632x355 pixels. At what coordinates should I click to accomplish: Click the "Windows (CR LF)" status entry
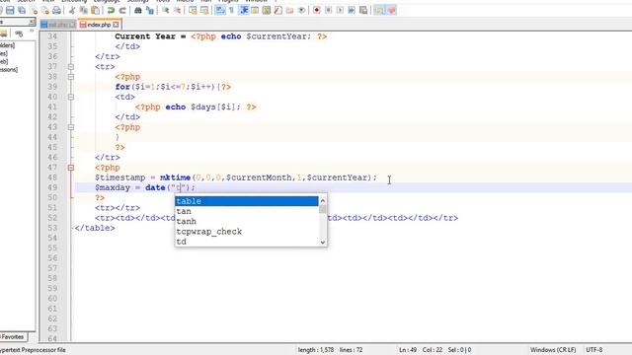click(x=553, y=350)
